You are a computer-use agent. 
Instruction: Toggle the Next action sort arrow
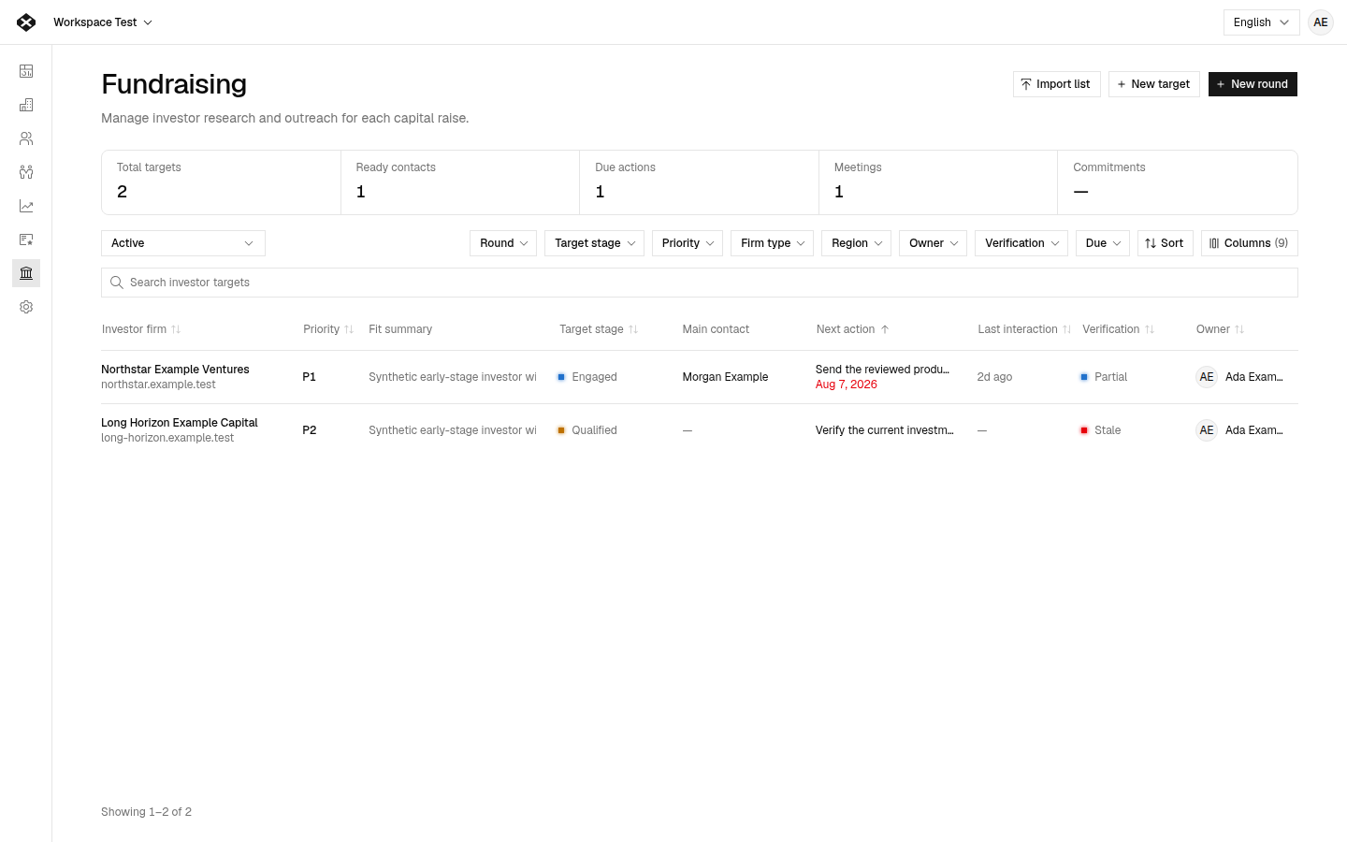(885, 329)
